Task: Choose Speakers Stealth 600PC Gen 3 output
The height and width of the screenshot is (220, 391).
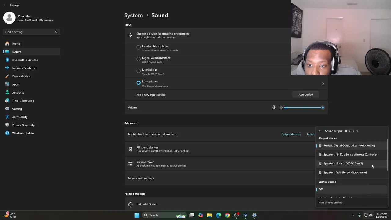Action: point(352,163)
